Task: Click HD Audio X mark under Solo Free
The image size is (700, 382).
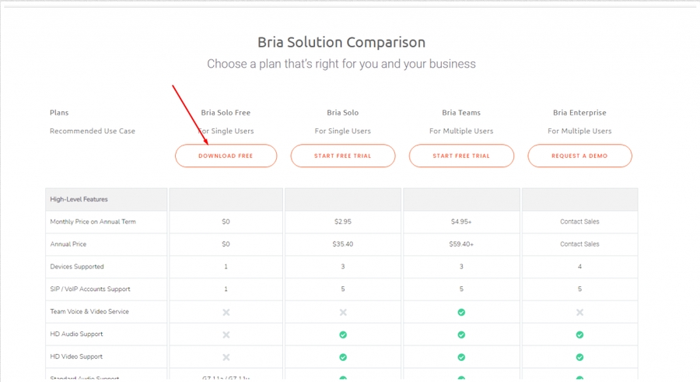Action: click(226, 335)
